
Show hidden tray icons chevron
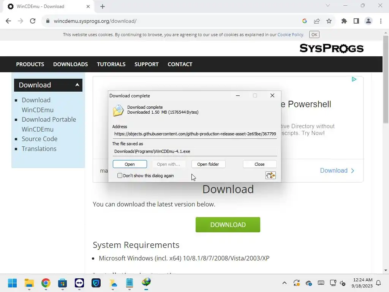tap(285, 283)
